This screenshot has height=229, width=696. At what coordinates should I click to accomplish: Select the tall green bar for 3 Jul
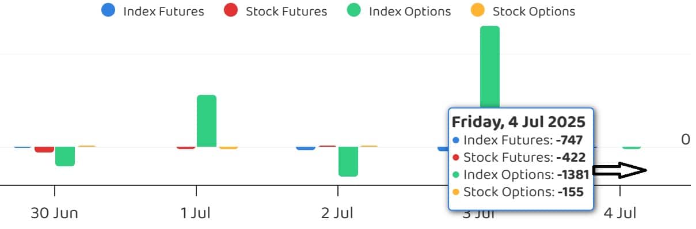click(490, 66)
